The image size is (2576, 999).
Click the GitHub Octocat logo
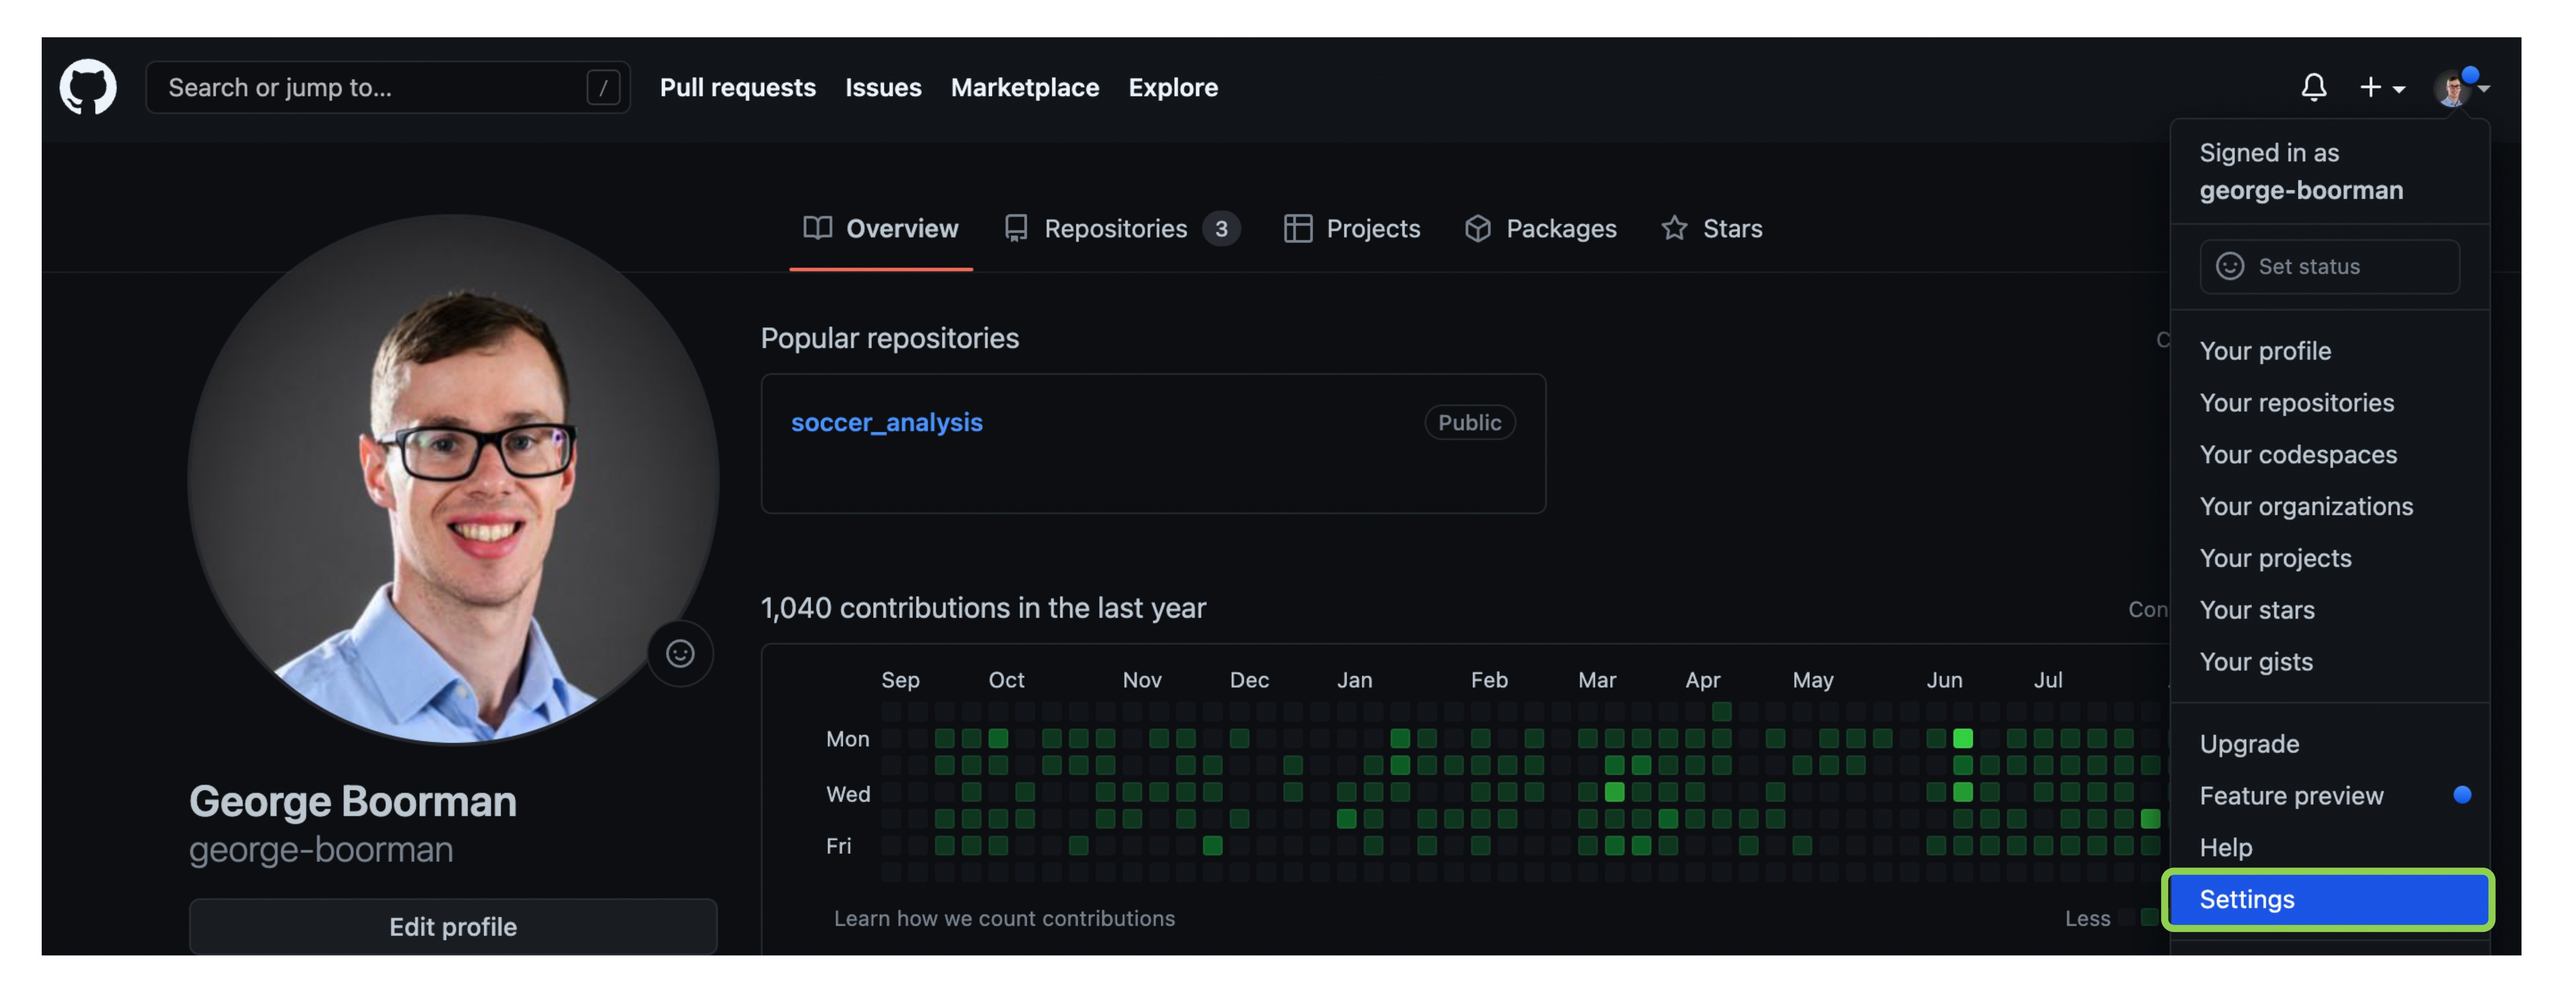coord(88,87)
